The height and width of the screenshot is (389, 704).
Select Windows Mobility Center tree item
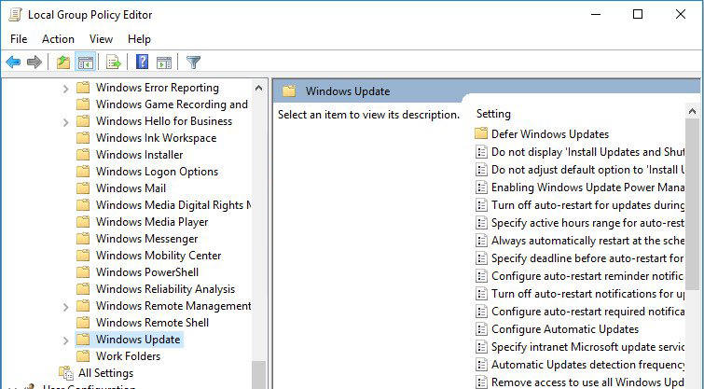(x=159, y=256)
